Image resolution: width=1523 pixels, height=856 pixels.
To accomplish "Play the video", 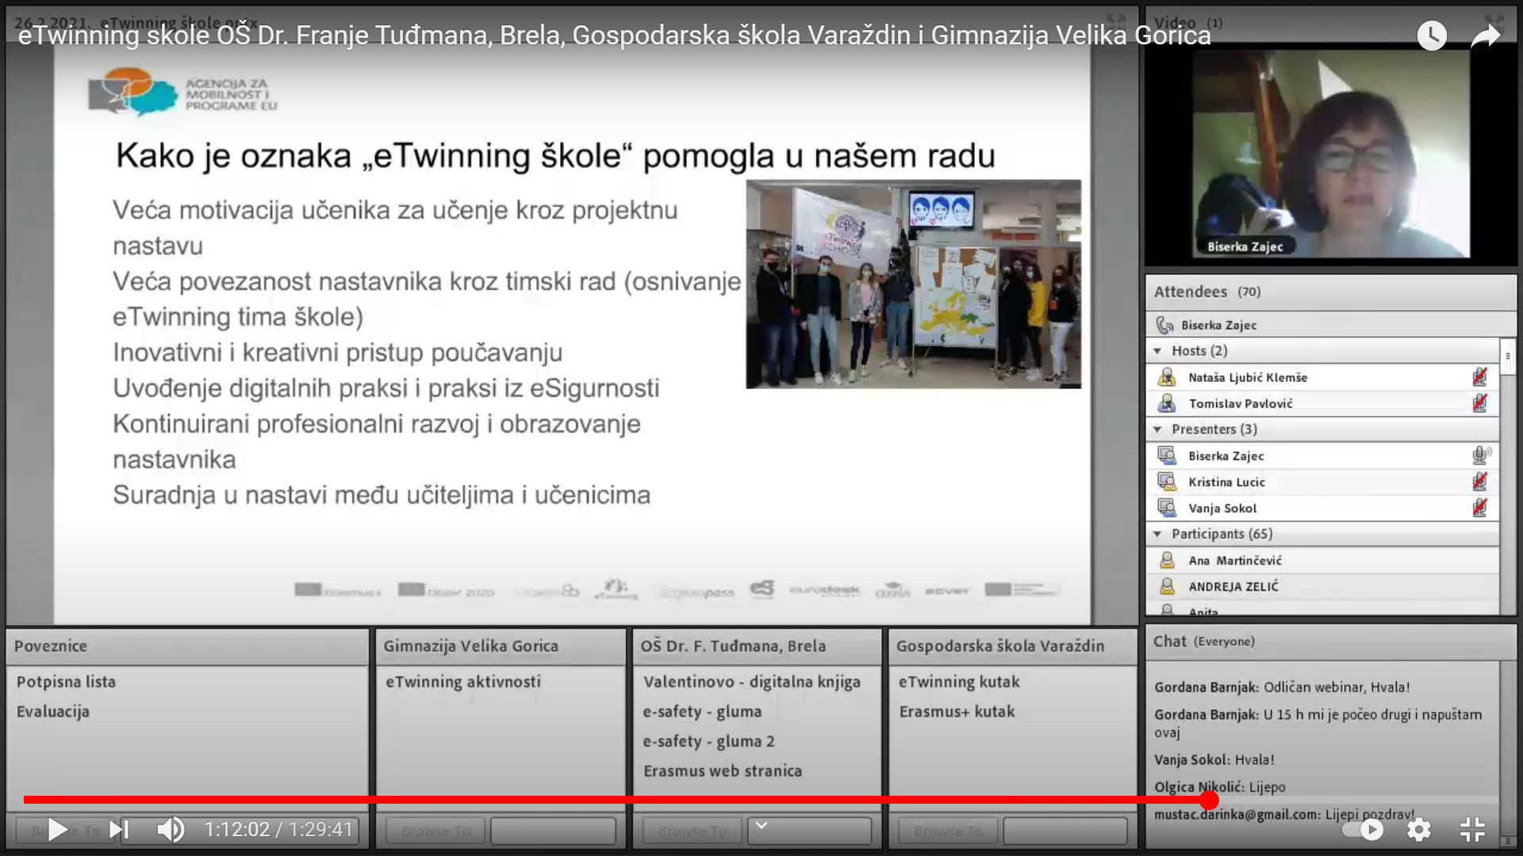I will point(57,830).
